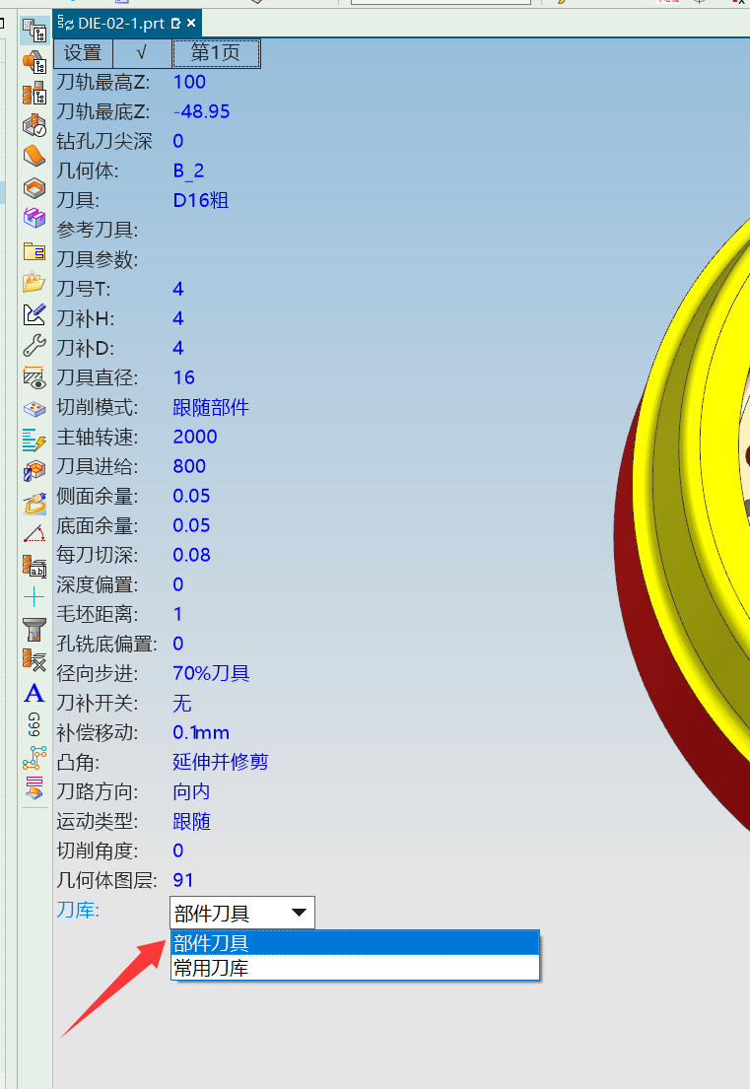
Task: Click the list with lightning bolt icon
Action: pyautogui.click(x=34, y=440)
